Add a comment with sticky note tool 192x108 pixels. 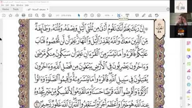click(x=137, y=15)
